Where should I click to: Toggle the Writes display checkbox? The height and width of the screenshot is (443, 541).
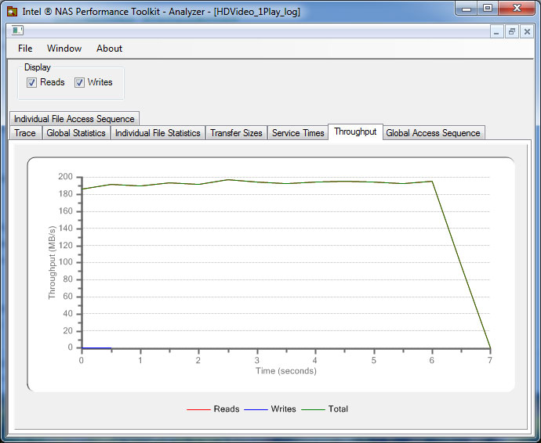79,82
